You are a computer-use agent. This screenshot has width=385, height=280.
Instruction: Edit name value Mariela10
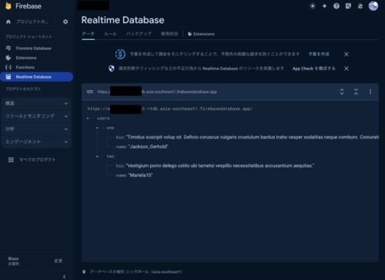click(x=140, y=175)
